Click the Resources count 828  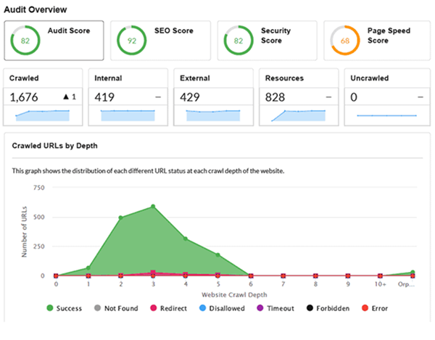tap(275, 97)
